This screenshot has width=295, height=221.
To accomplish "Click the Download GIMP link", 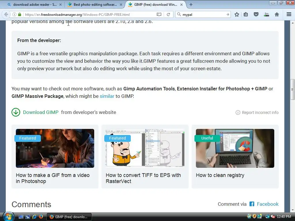I will coord(41,113).
